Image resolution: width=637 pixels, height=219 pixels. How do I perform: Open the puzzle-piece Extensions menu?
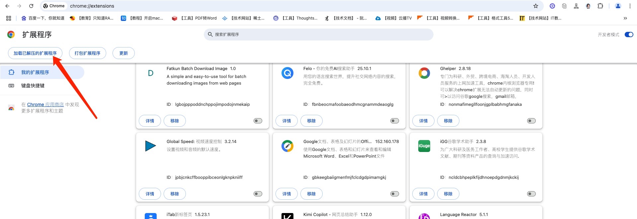pos(600,6)
